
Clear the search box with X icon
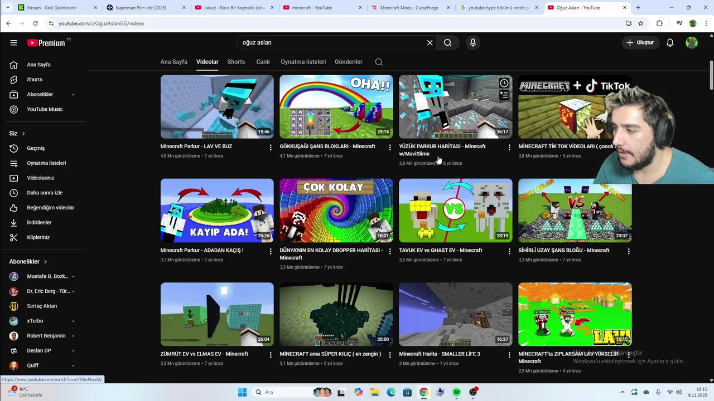tap(430, 43)
